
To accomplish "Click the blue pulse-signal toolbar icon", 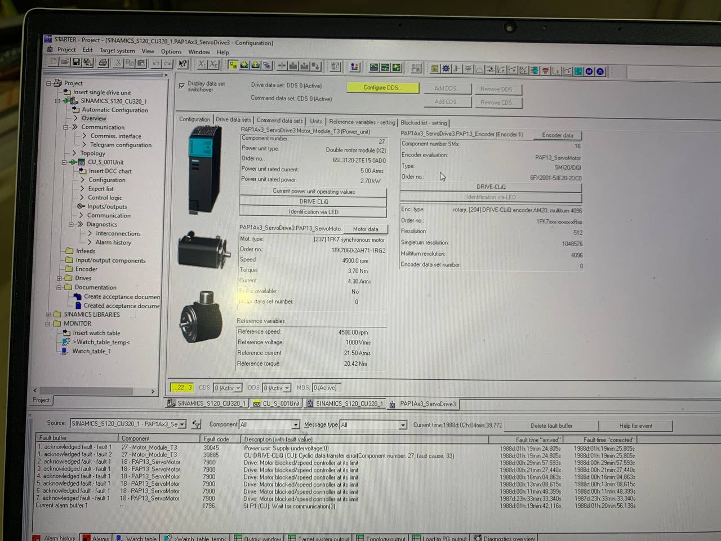I will (600, 71).
